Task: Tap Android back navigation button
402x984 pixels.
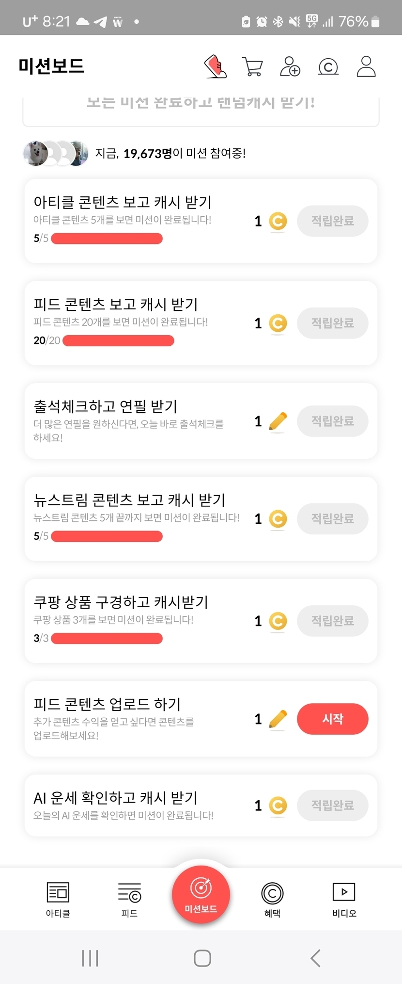Action: 316,958
